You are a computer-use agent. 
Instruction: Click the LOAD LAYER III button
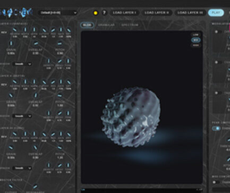190,13
